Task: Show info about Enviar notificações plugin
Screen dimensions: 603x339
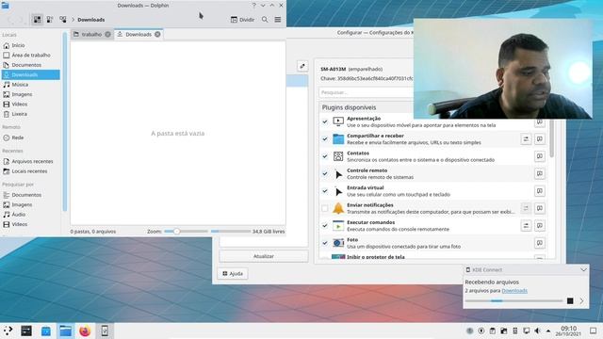Action: tap(540, 208)
